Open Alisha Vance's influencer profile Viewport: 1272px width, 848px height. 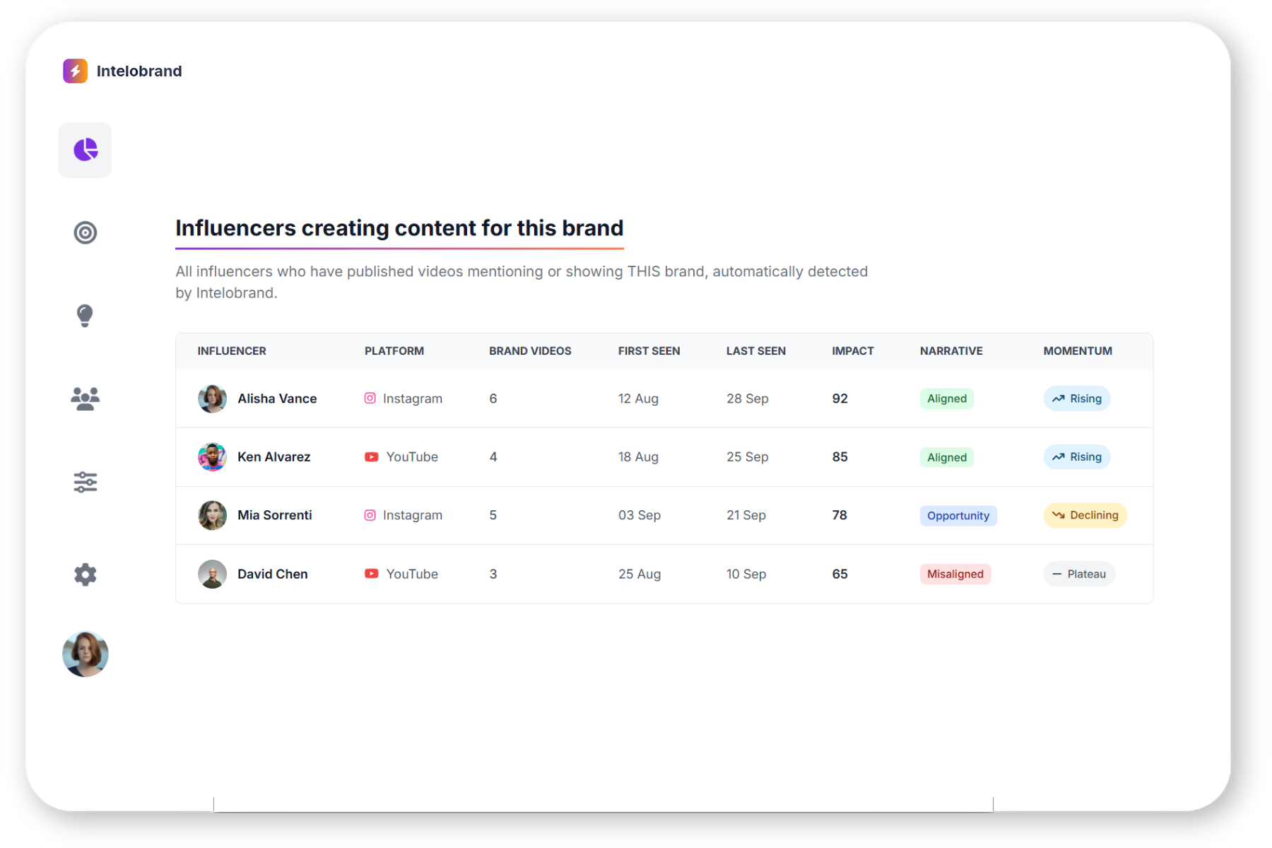tap(277, 399)
